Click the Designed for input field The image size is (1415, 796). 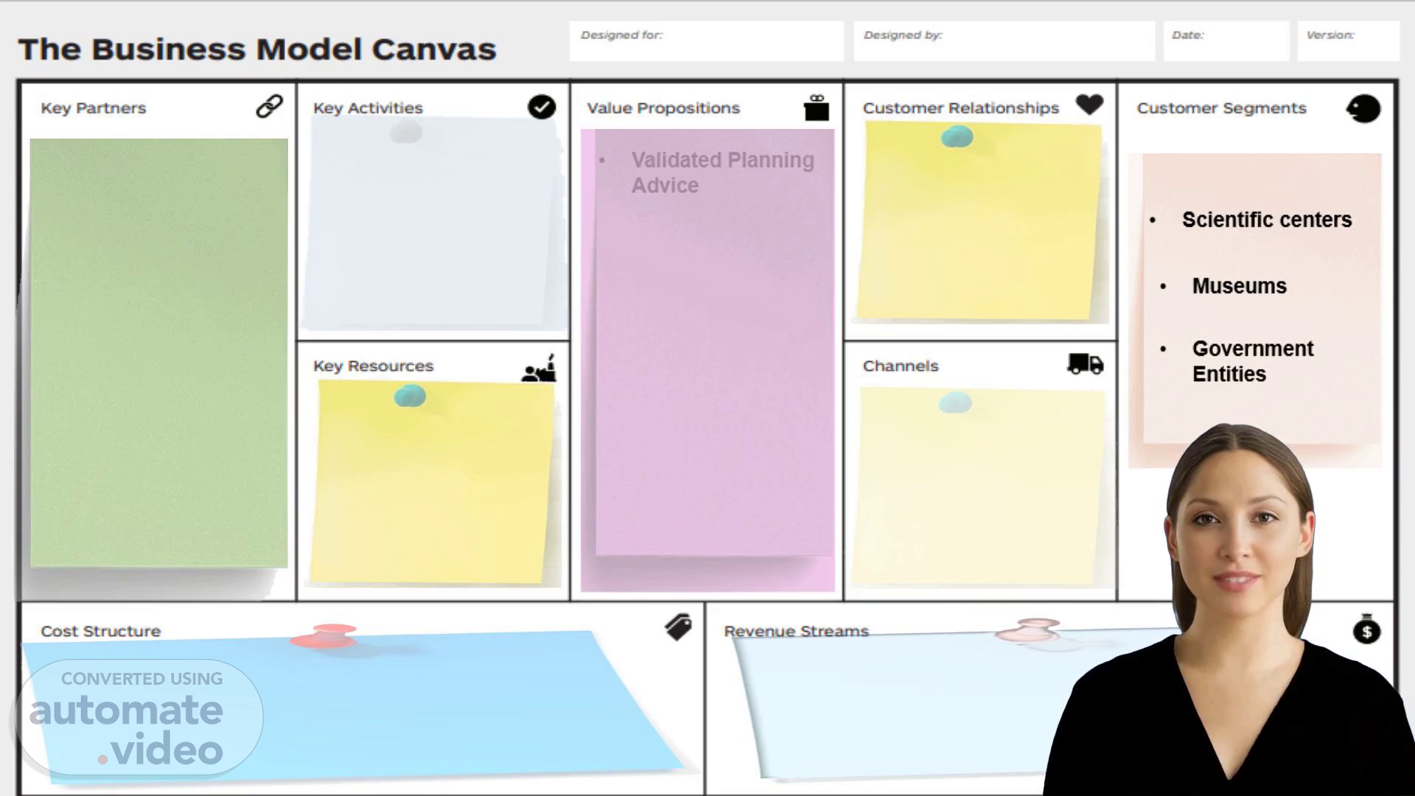[706, 41]
